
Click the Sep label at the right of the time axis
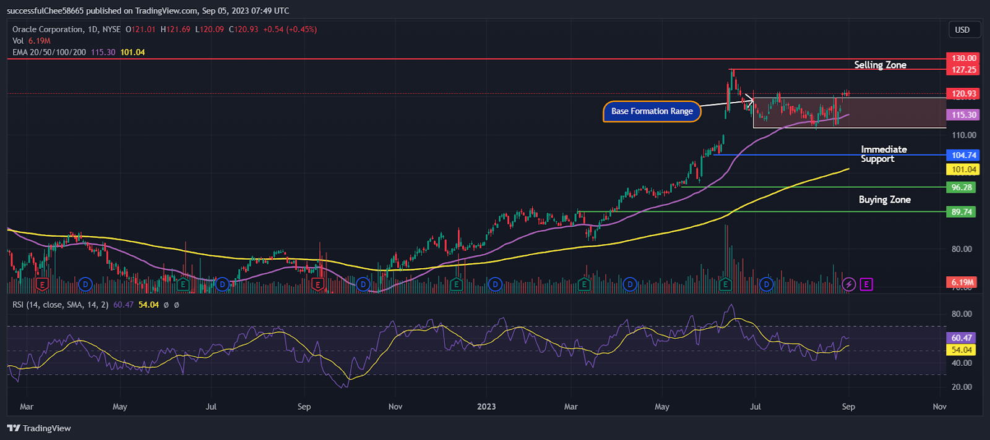(x=848, y=407)
